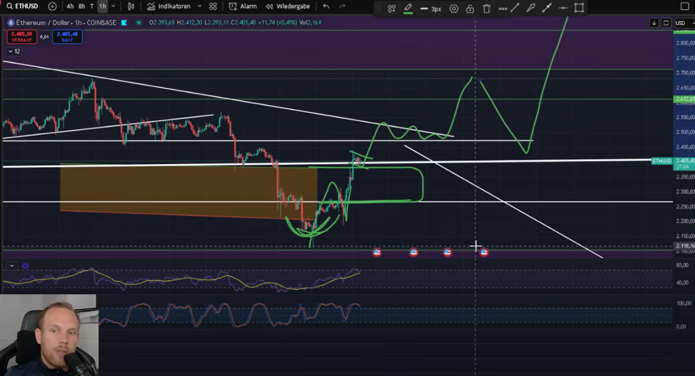
Task: Collapse the indicator legend showing 12
Action: [14, 51]
